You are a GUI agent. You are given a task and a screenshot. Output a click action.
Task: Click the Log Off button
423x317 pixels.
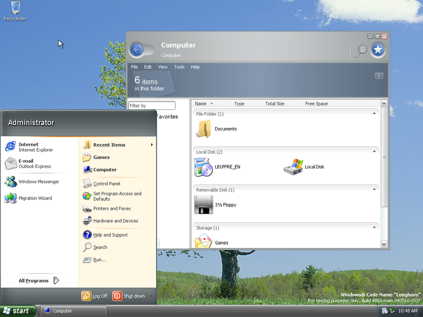tap(95, 296)
